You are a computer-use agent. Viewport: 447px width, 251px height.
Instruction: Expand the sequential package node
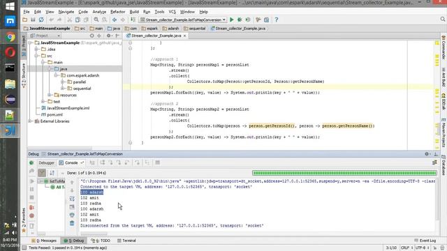click(62, 89)
